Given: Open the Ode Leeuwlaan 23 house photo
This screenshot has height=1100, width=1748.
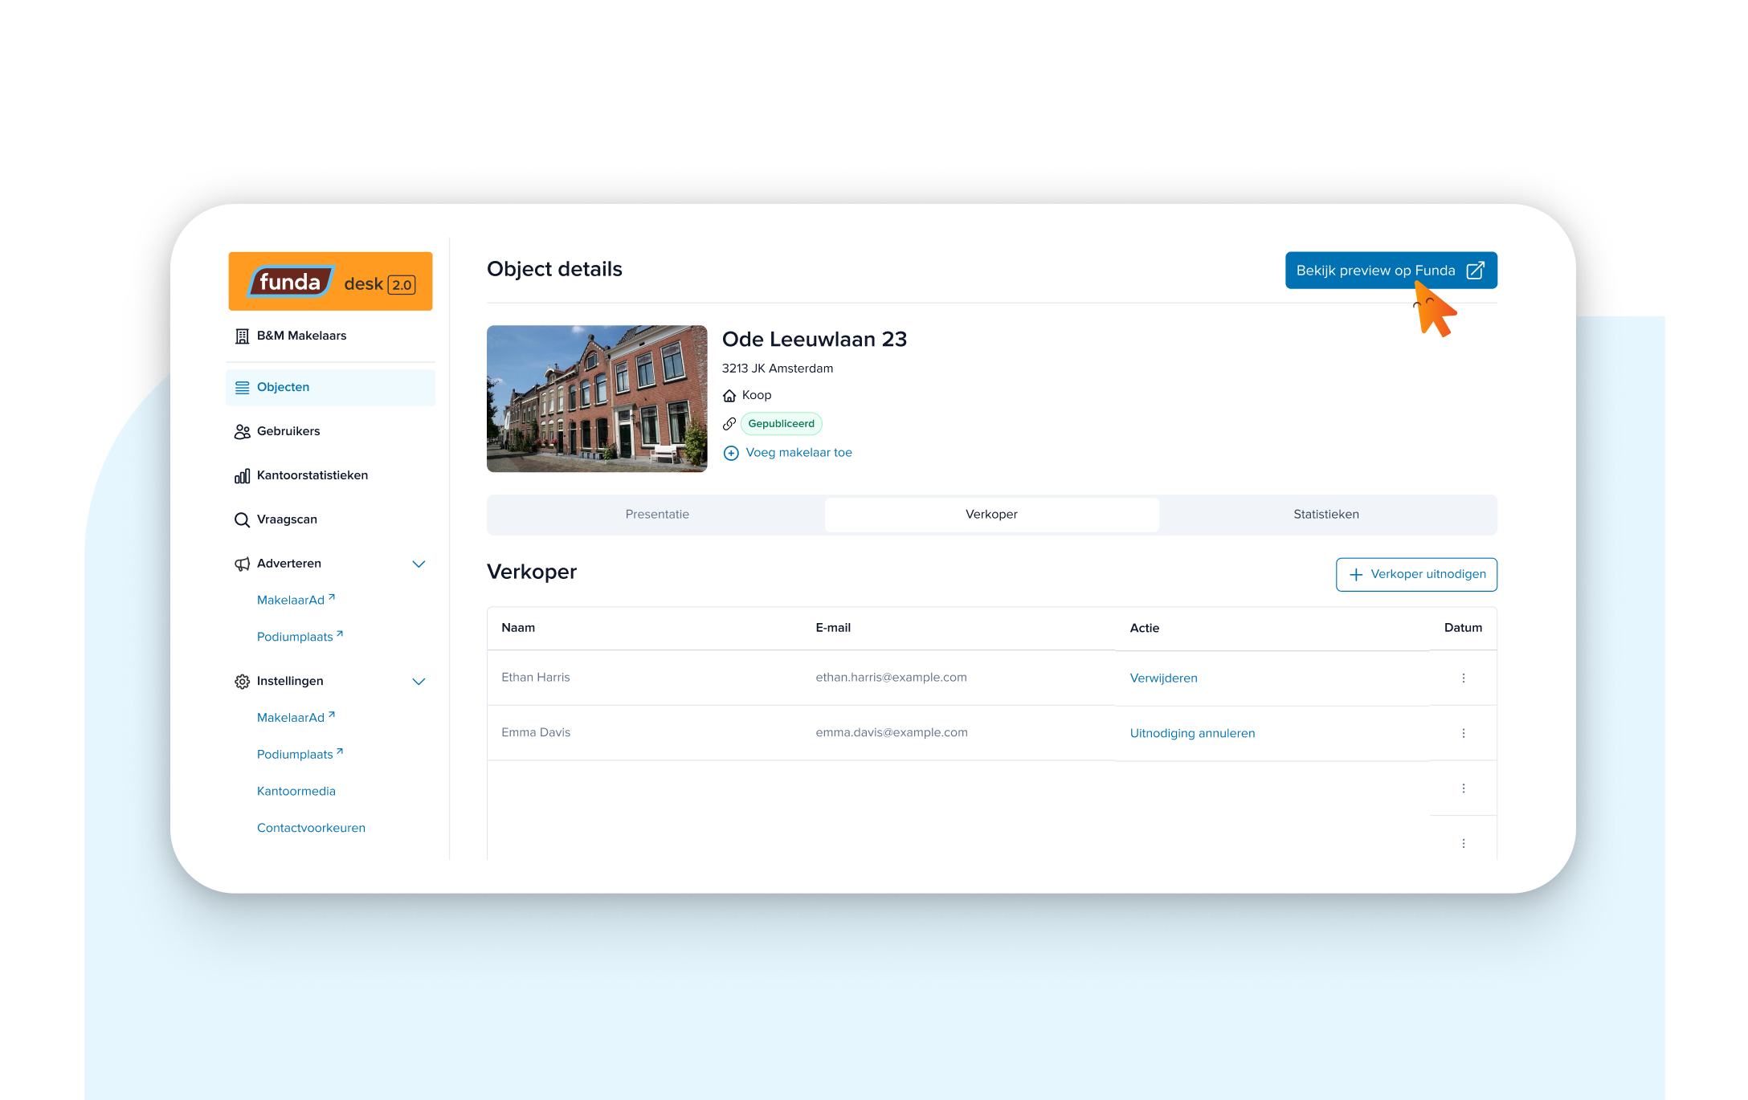Looking at the screenshot, I should 597,399.
